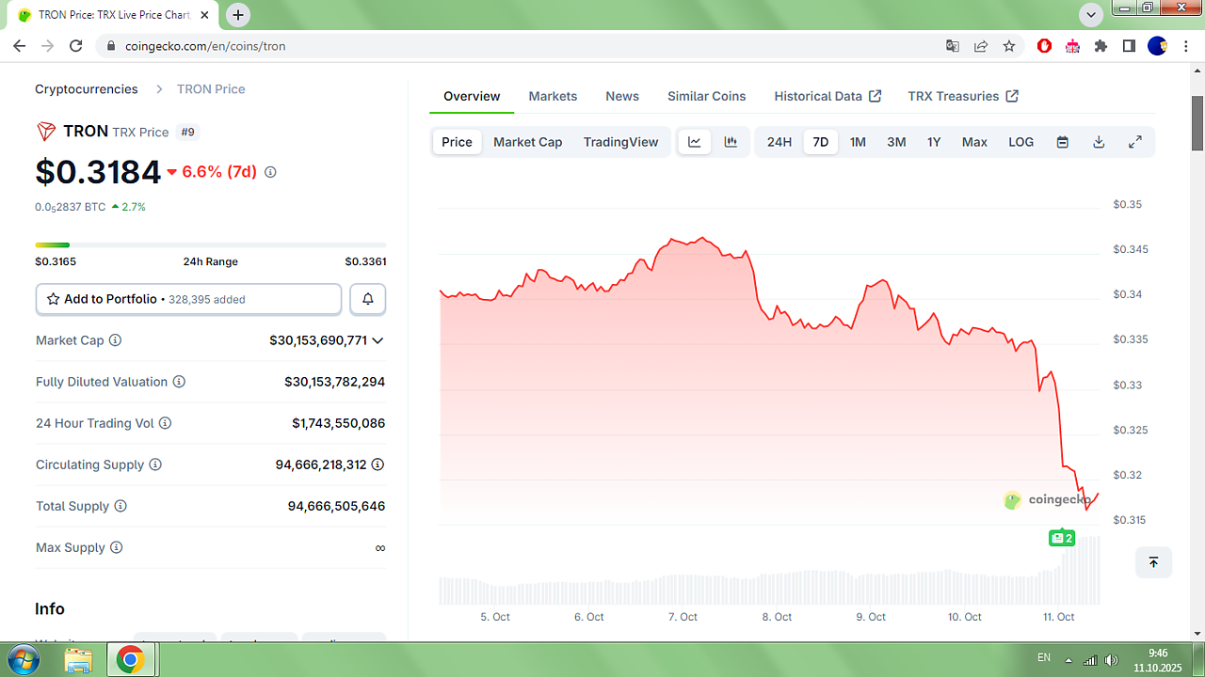Click the page vertical scrollbar thumb
This screenshot has width=1205, height=677.
[1197, 122]
